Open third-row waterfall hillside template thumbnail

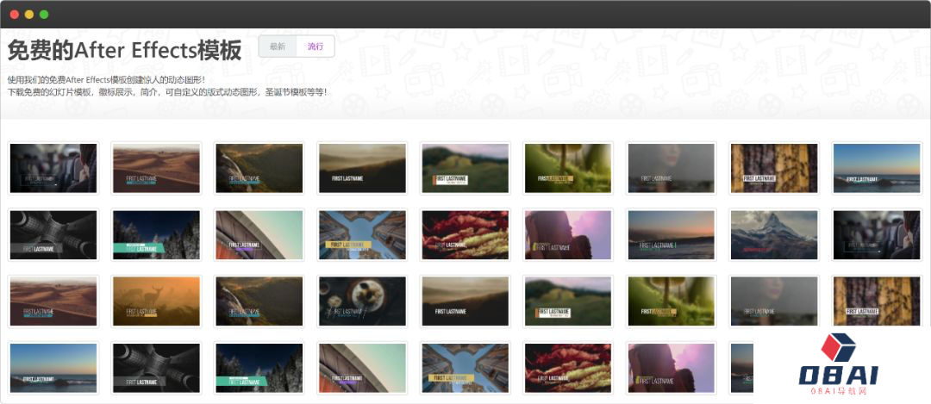tap(259, 301)
